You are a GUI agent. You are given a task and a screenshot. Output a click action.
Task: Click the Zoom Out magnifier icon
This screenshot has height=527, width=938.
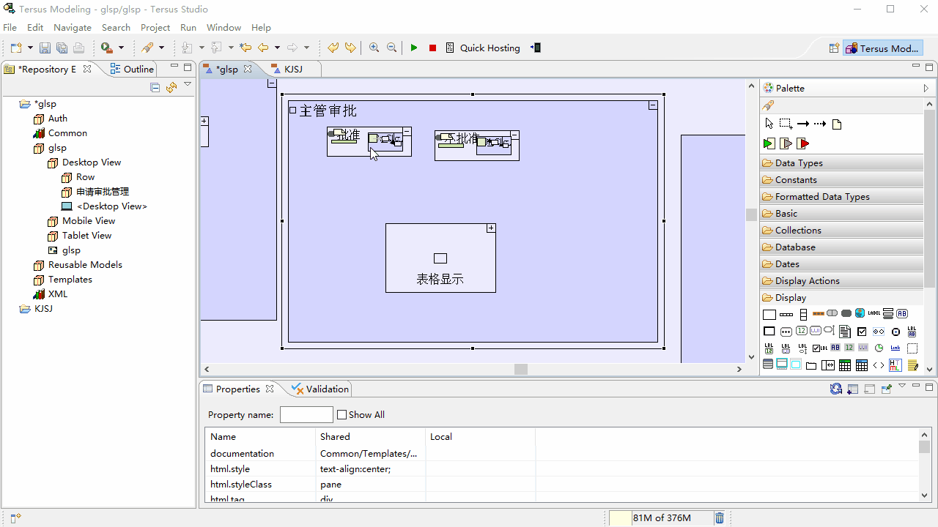tap(391, 48)
